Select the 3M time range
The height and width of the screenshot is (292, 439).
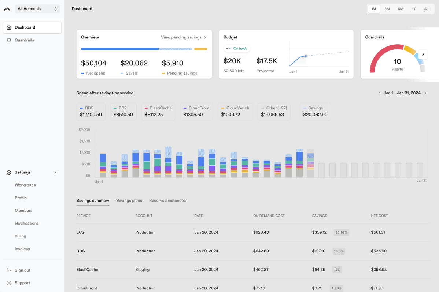[x=387, y=9]
